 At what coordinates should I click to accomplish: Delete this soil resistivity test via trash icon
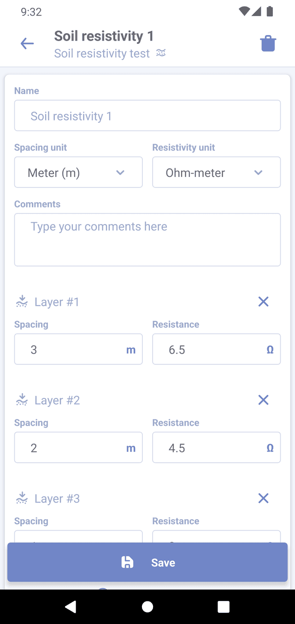pyautogui.click(x=268, y=44)
